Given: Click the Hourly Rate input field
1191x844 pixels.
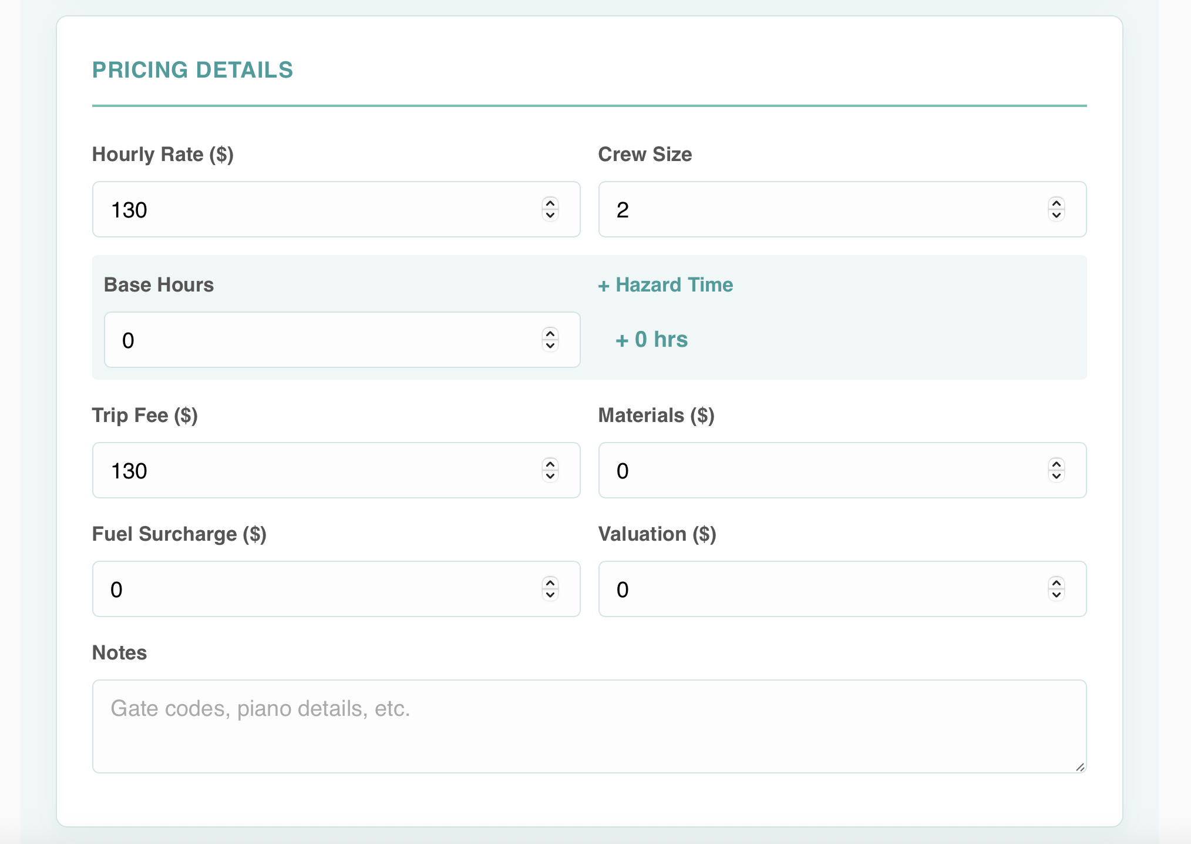Looking at the screenshot, I should 317,210.
